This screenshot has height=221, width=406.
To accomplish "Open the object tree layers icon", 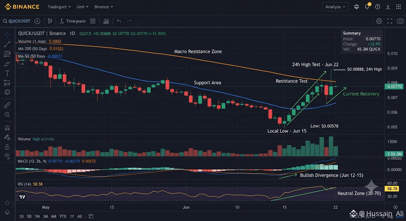I will coord(7,212).
